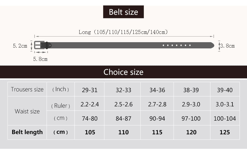
Task: Click the 34-36 trousers size cell
Action: point(157,90)
